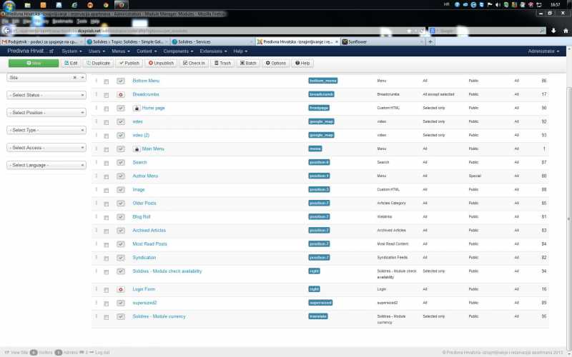Toggle published status icon for Syndication module
The width and height of the screenshot is (572, 357).
tap(121, 257)
